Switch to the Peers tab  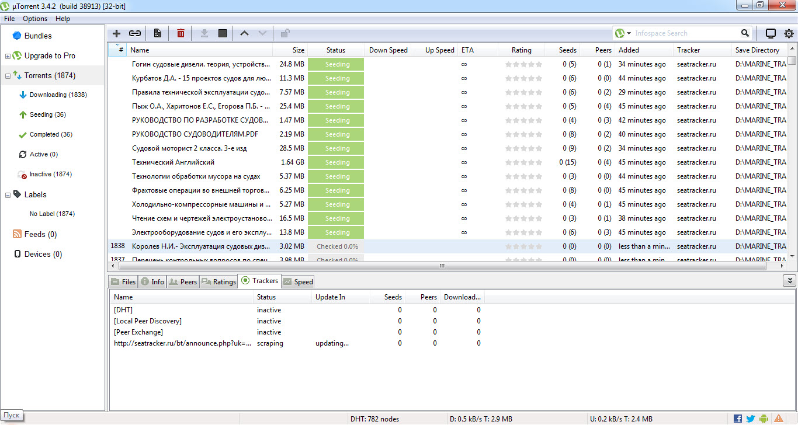[x=183, y=282]
